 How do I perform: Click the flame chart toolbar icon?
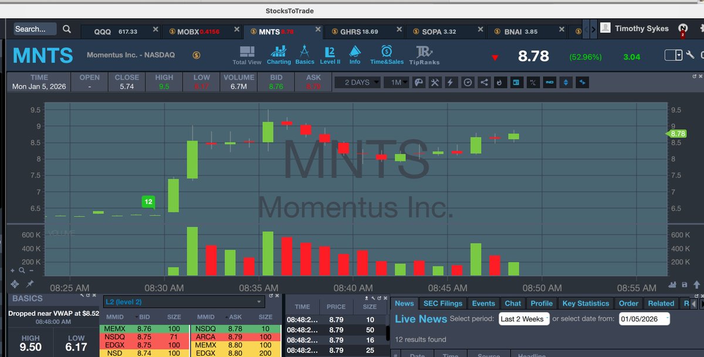pos(499,83)
